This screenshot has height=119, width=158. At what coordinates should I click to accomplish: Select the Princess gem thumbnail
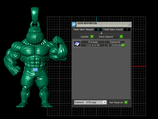click(x=77, y=44)
